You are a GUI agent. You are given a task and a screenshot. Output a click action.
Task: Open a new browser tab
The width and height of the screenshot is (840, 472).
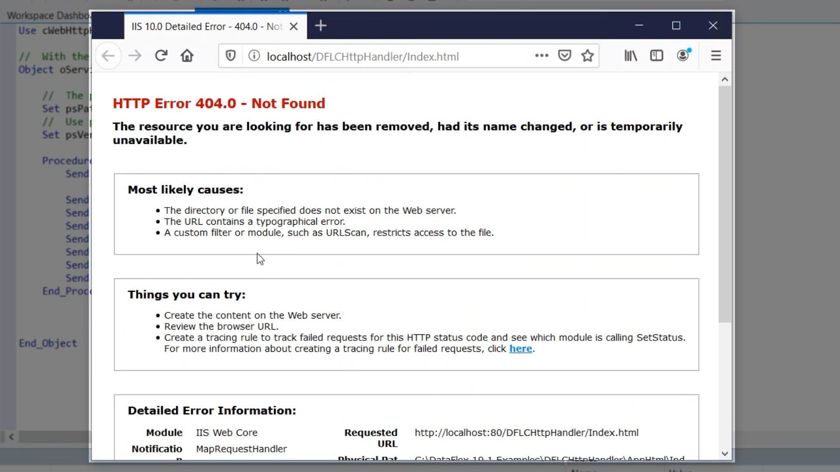321,26
